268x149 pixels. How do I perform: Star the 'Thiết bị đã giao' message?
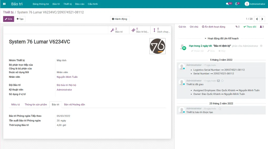click(x=222, y=81)
